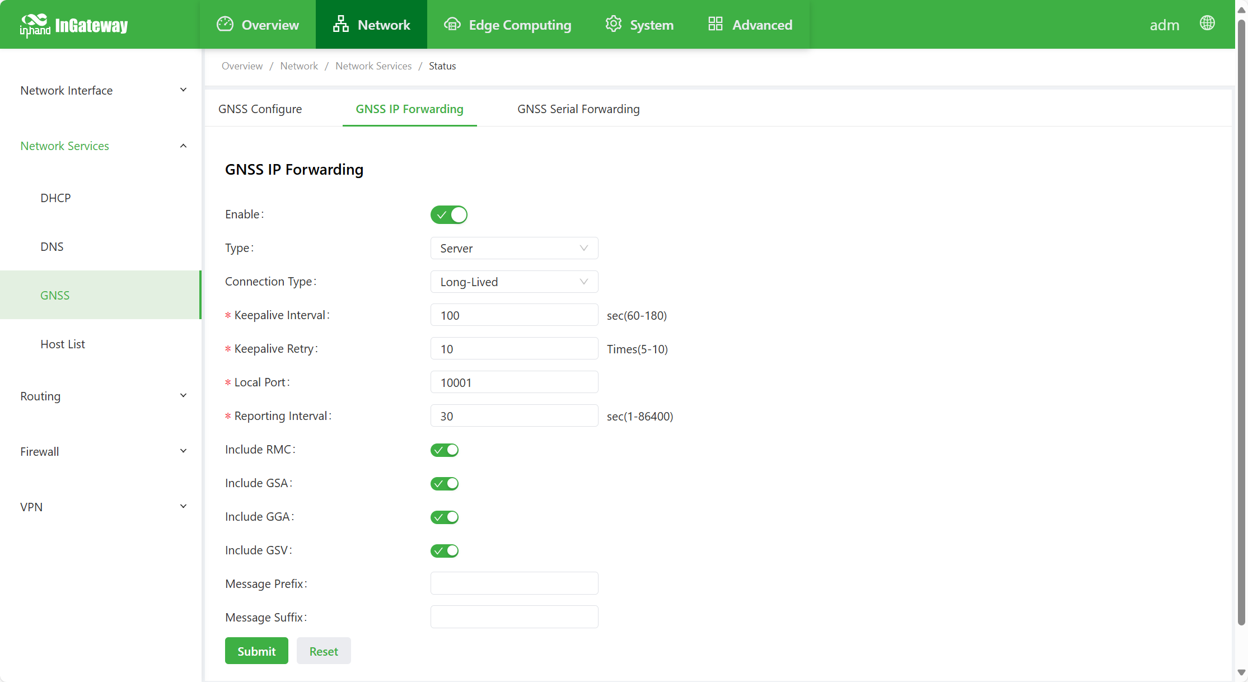Disable the GNSS IP Forwarding Enable switch
The image size is (1248, 682).
[448, 214]
